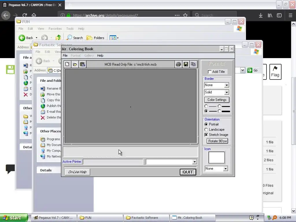Viewport: 296px width, 222px height.
Task: Click the Firefox downloads arrow icon
Action: point(261,15)
